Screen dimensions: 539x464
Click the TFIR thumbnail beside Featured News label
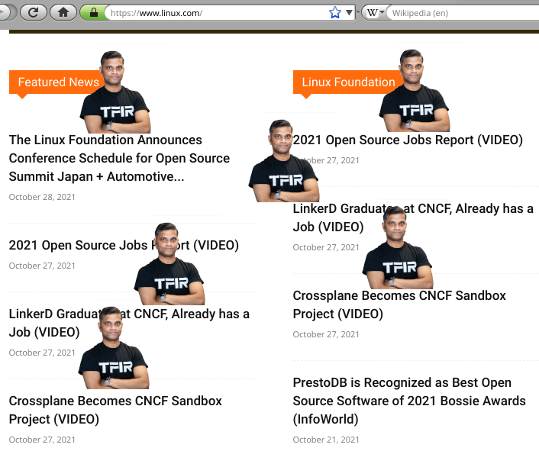coord(115,92)
